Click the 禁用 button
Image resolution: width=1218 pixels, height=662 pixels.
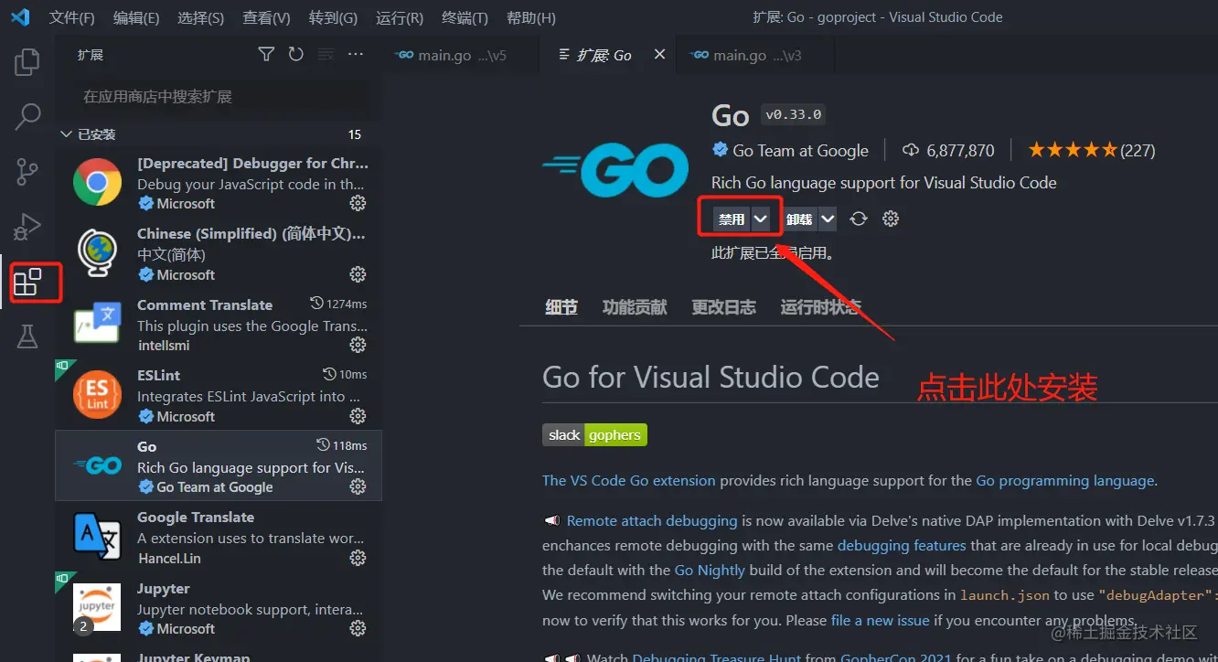tap(732, 219)
